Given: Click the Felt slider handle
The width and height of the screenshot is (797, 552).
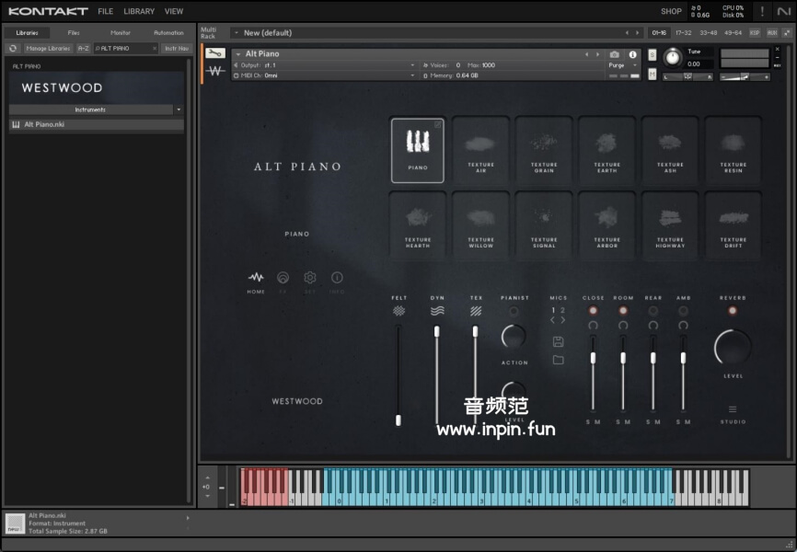Looking at the screenshot, I should [x=398, y=420].
